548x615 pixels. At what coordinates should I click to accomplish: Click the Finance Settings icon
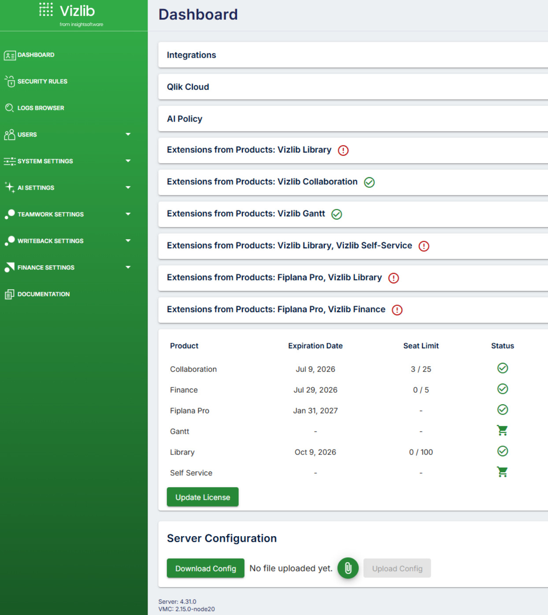click(x=10, y=267)
